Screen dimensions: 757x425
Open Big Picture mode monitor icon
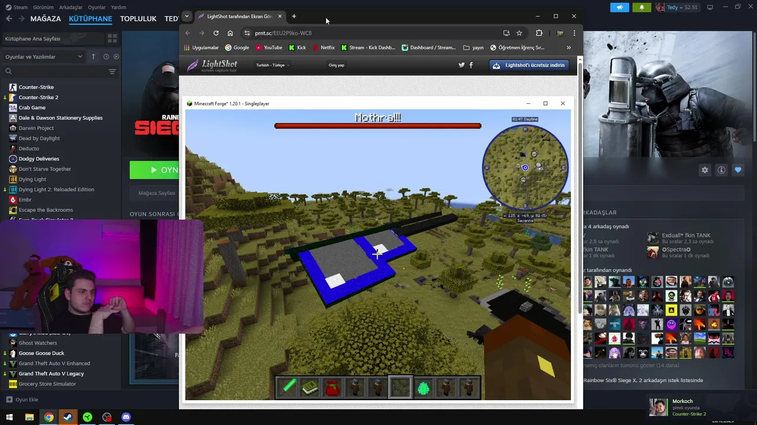(710, 7)
